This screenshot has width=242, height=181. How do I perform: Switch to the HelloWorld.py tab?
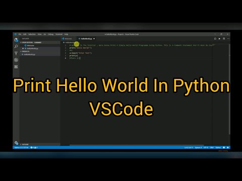(x=86, y=39)
